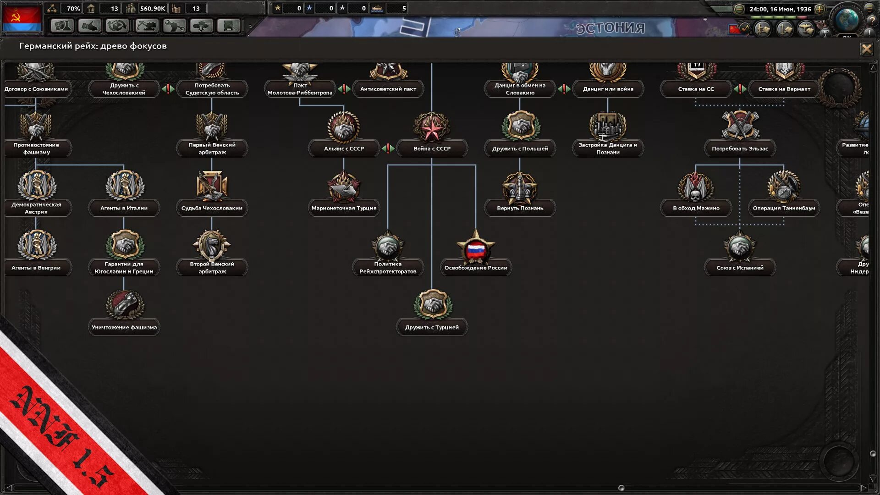Open the production wrench button

(174, 26)
